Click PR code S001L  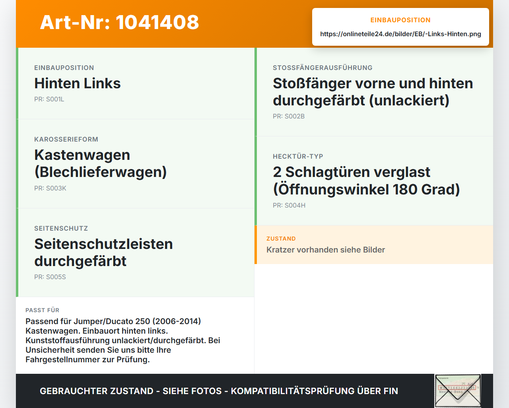pyautogui.click(x=49, y=99)
